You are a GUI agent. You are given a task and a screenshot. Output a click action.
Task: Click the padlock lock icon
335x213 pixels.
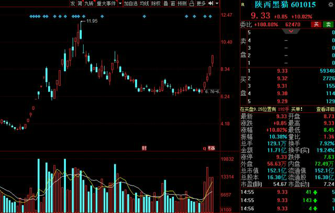pyautogui.click(x=192, y=3)
